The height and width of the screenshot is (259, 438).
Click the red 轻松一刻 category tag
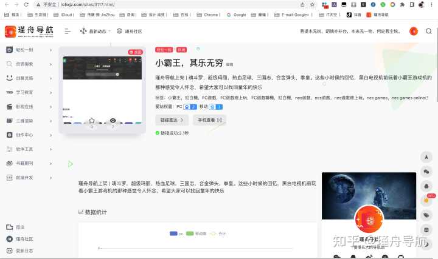click(x=164, y=50)
